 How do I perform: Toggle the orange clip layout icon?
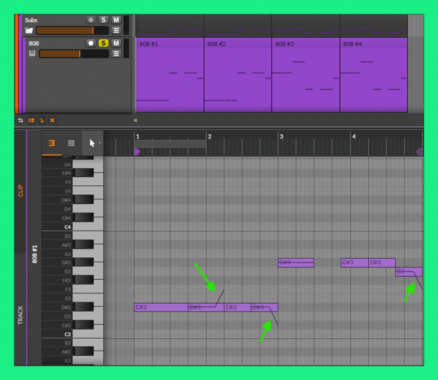[x=31, y=121]
